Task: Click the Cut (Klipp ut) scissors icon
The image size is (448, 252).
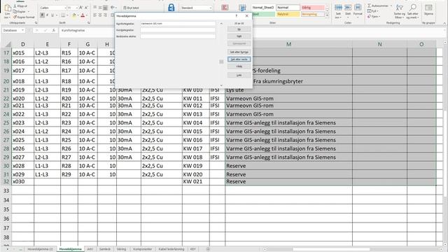Action: tap(15, 6)
